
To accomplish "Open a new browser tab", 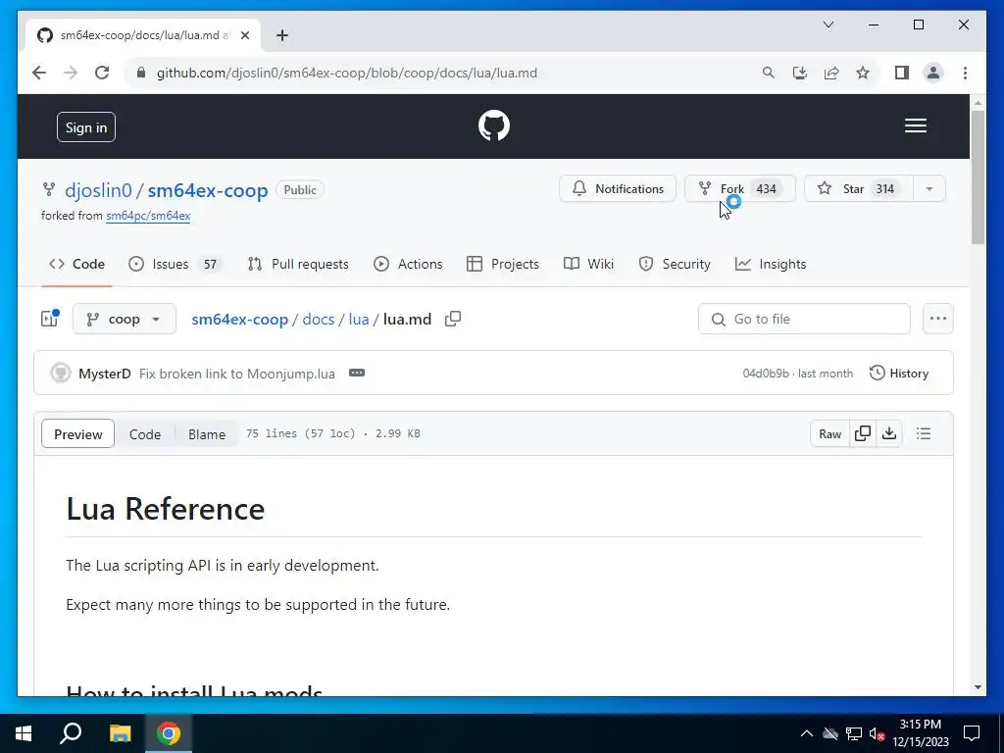I will (282, 35).
